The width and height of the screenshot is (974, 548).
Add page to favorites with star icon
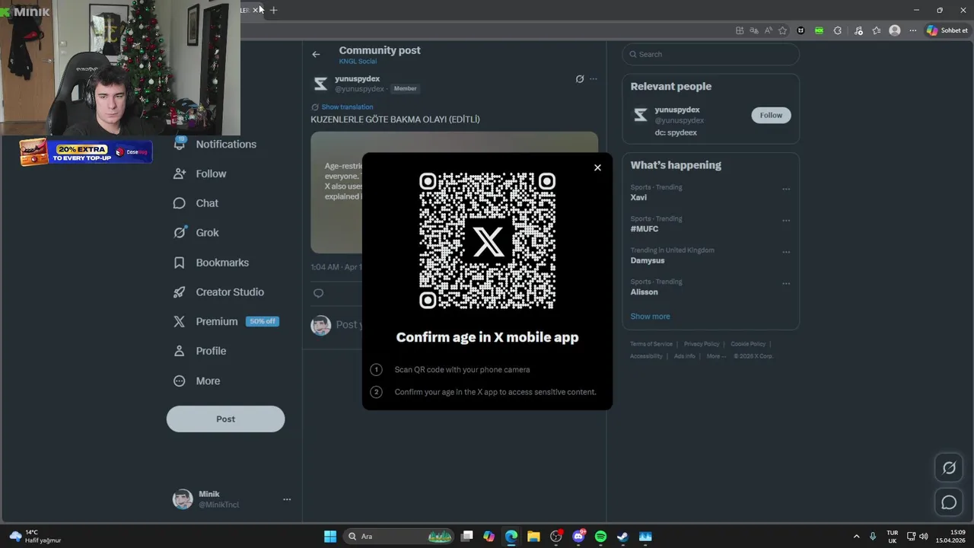click(782, 30)
